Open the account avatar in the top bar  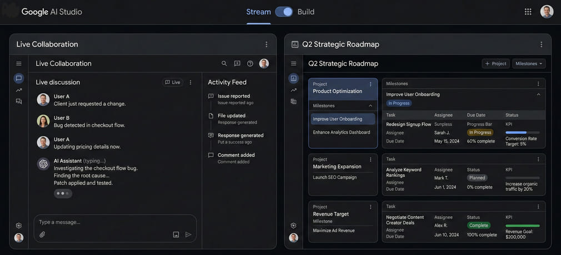[x=547, y=12]
